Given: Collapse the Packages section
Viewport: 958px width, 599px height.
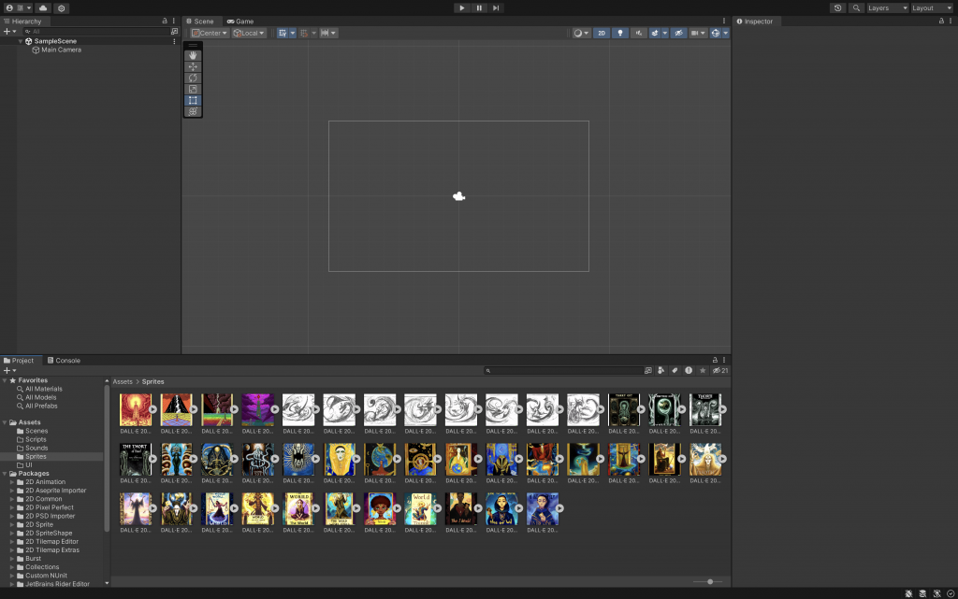Looking at the screenshot, I should click(5, 474).
